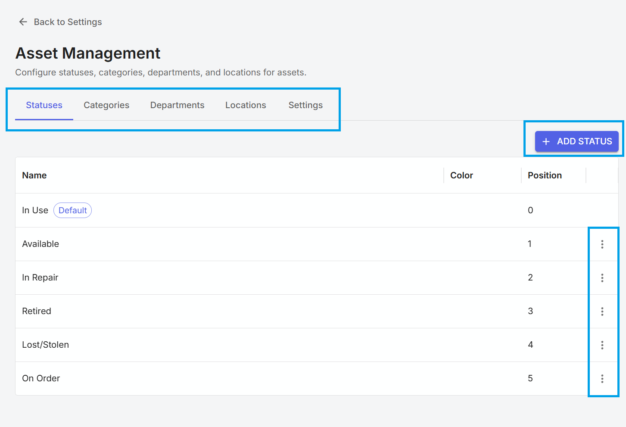626x427 pixels.
Task: Click the Back to Settings link
Action: 68,22
